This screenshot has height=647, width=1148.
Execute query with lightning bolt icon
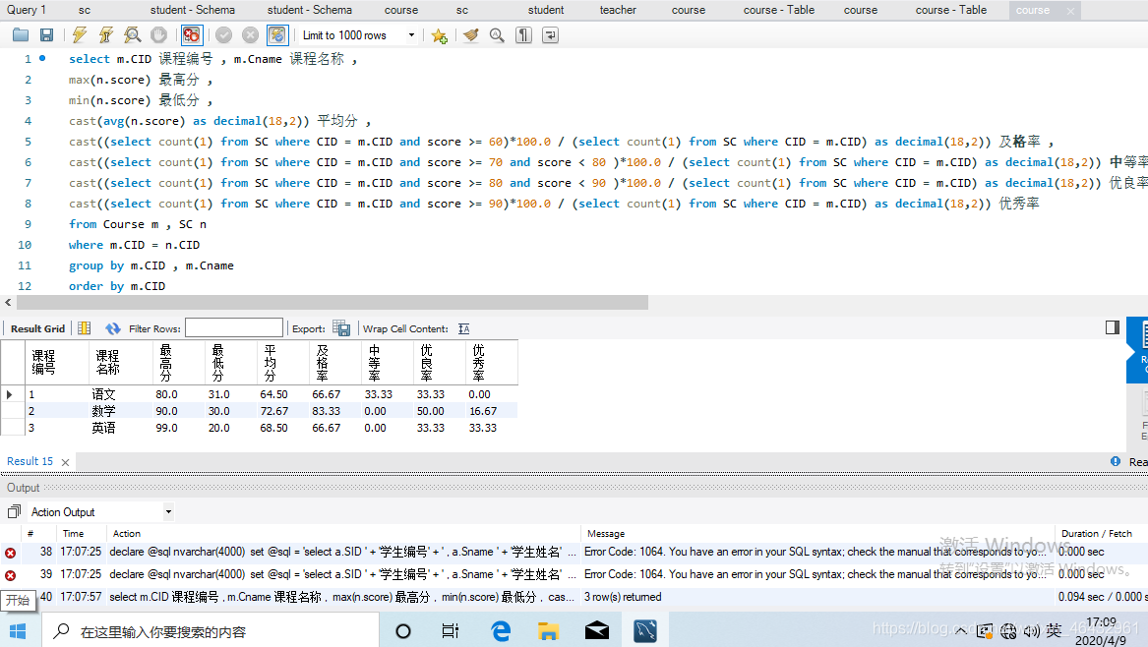pyautogui.click(x=79, y=35)
